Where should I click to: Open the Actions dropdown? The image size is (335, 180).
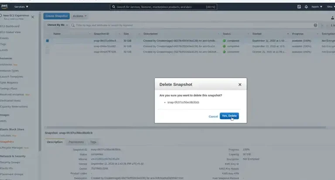pos(79,16)
